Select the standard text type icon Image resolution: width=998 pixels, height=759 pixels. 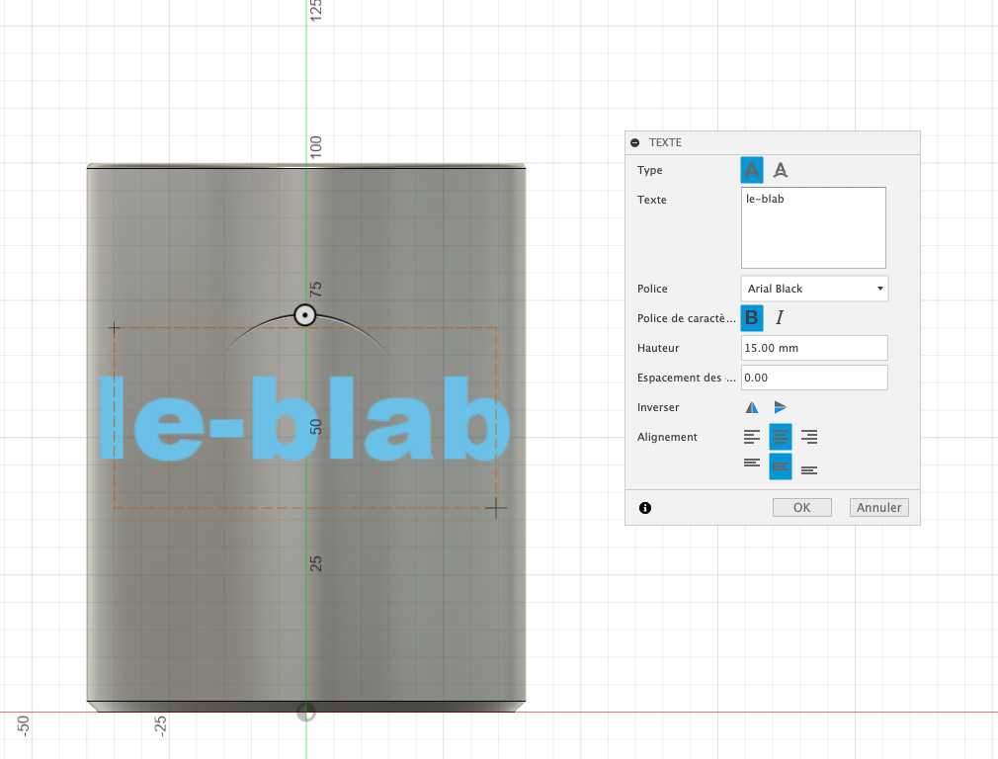pos(752,170)
